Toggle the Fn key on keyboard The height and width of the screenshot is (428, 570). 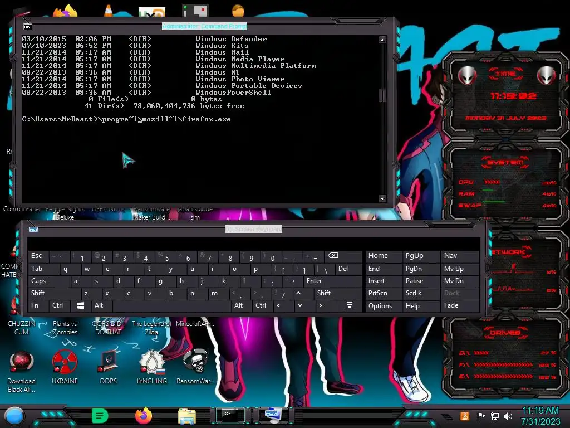coord(38,306)
